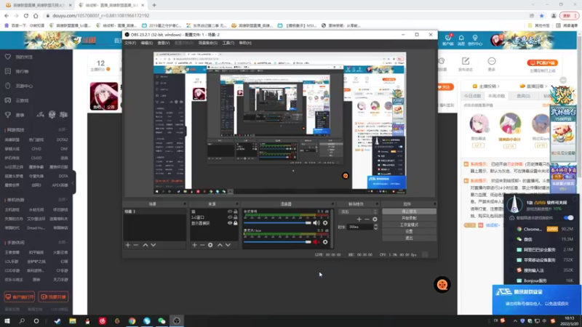582x327 pixels.
Task: Expand 直播回看 section arrow
Action: [x=546, y=86]
